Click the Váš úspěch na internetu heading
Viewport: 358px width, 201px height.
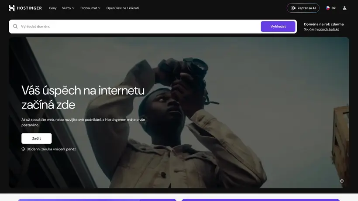click(83, 98)
